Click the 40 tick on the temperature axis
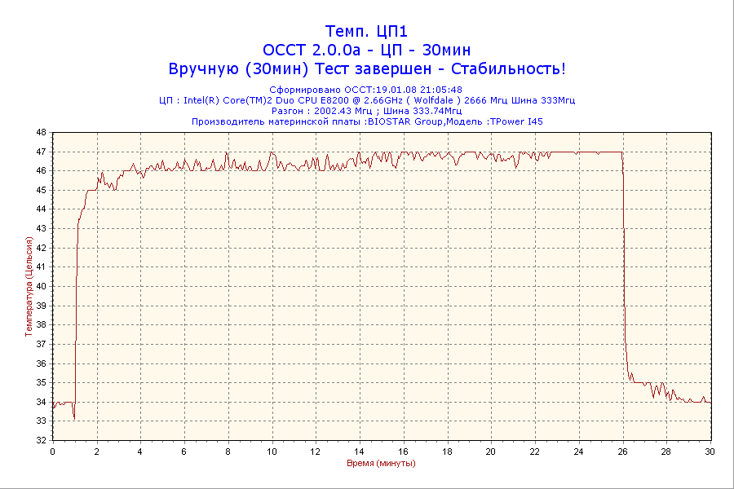Viewport: 734px width, 489px height. tap(42, 286)
